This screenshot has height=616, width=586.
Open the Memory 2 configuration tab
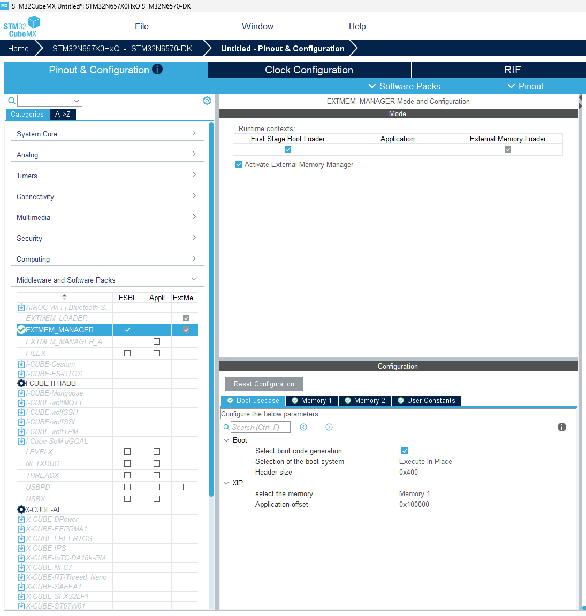[366, 400]
